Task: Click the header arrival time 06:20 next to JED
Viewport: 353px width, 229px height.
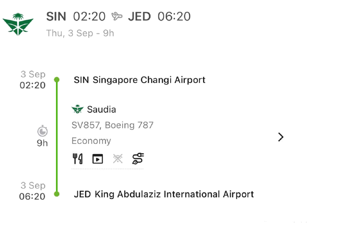Action: [174, 17]
